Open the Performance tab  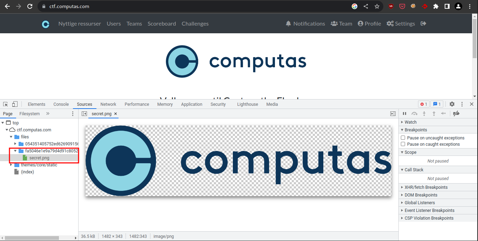(137, 104)
